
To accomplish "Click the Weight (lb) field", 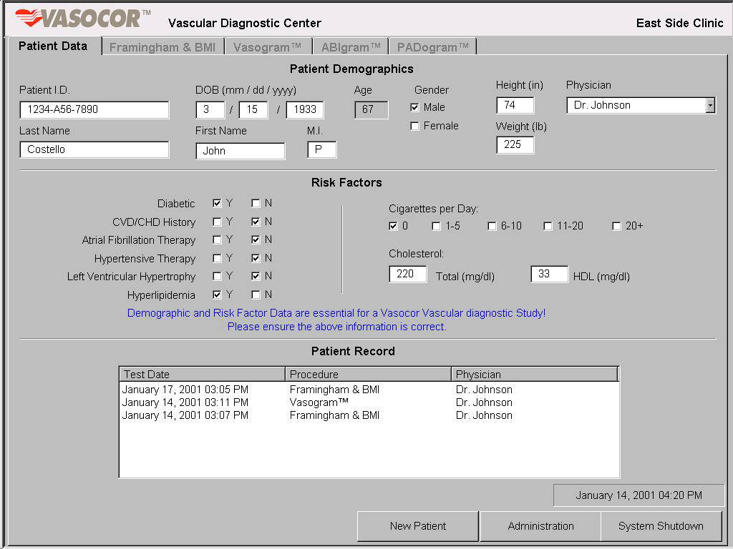I will click(515, 144).
